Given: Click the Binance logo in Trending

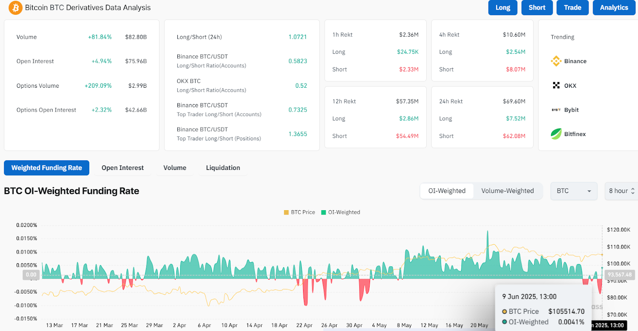Looking at the screenshot, I should point(556,61).
